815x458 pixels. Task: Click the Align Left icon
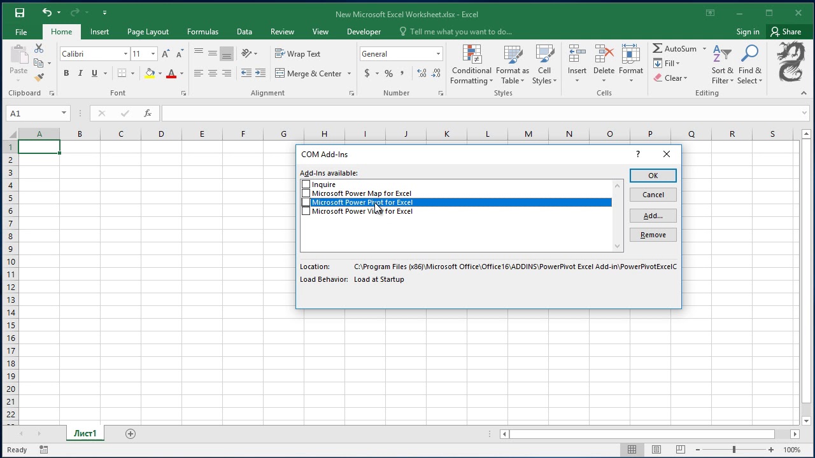point(199,73)
